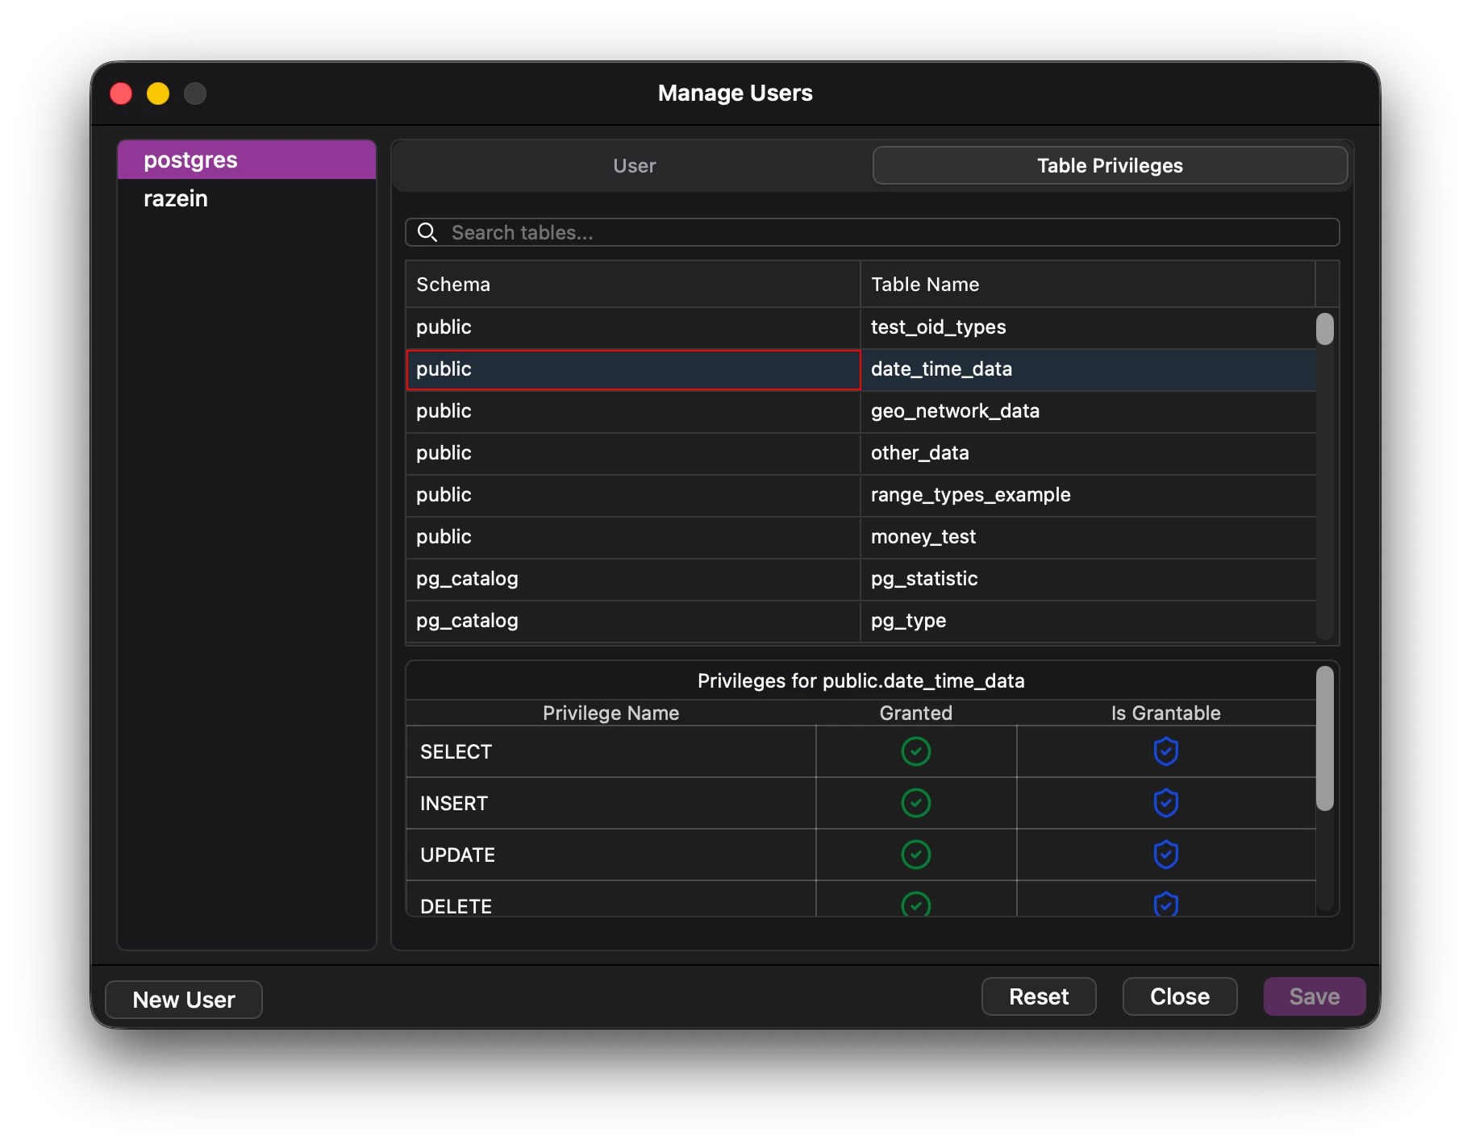Toggle Granted status for UPDATE privilege
Screen dimensions: 1471x1148
916,855
